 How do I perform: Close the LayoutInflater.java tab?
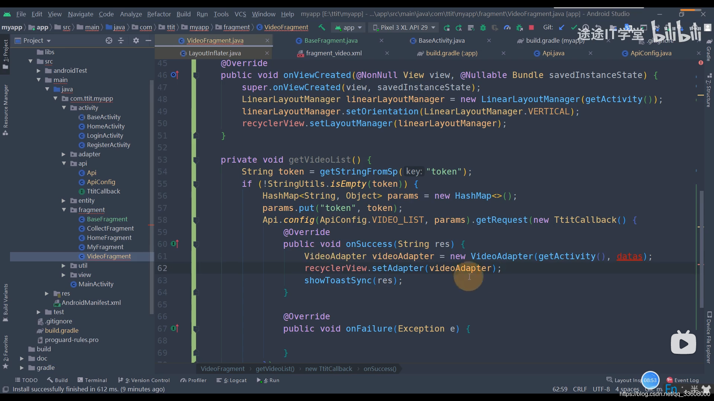(267, 53)
